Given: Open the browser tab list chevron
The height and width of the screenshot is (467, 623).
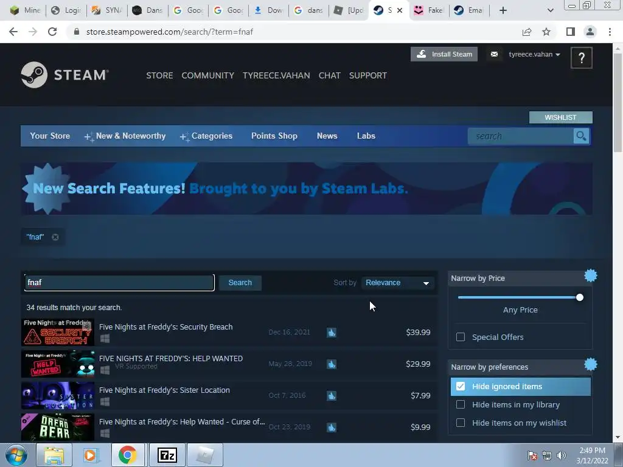Looking at the screenshot, I should click(550, 10).
